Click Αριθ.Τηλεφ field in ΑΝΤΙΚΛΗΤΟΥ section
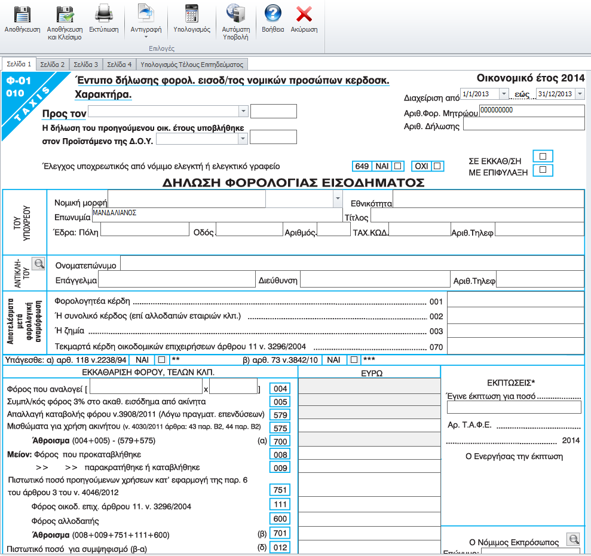 coord(540,280)
